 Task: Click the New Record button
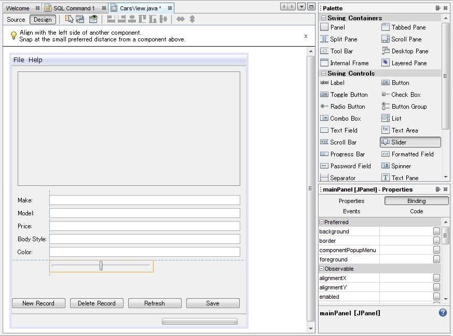pos(38,303)
